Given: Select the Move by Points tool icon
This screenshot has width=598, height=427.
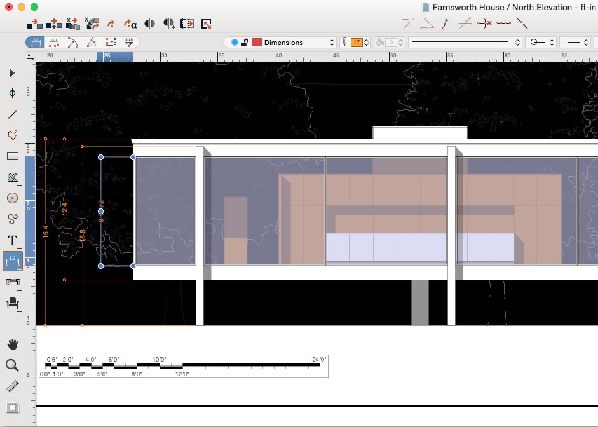Looking at the screenshot, I should [x=35, y=24].
